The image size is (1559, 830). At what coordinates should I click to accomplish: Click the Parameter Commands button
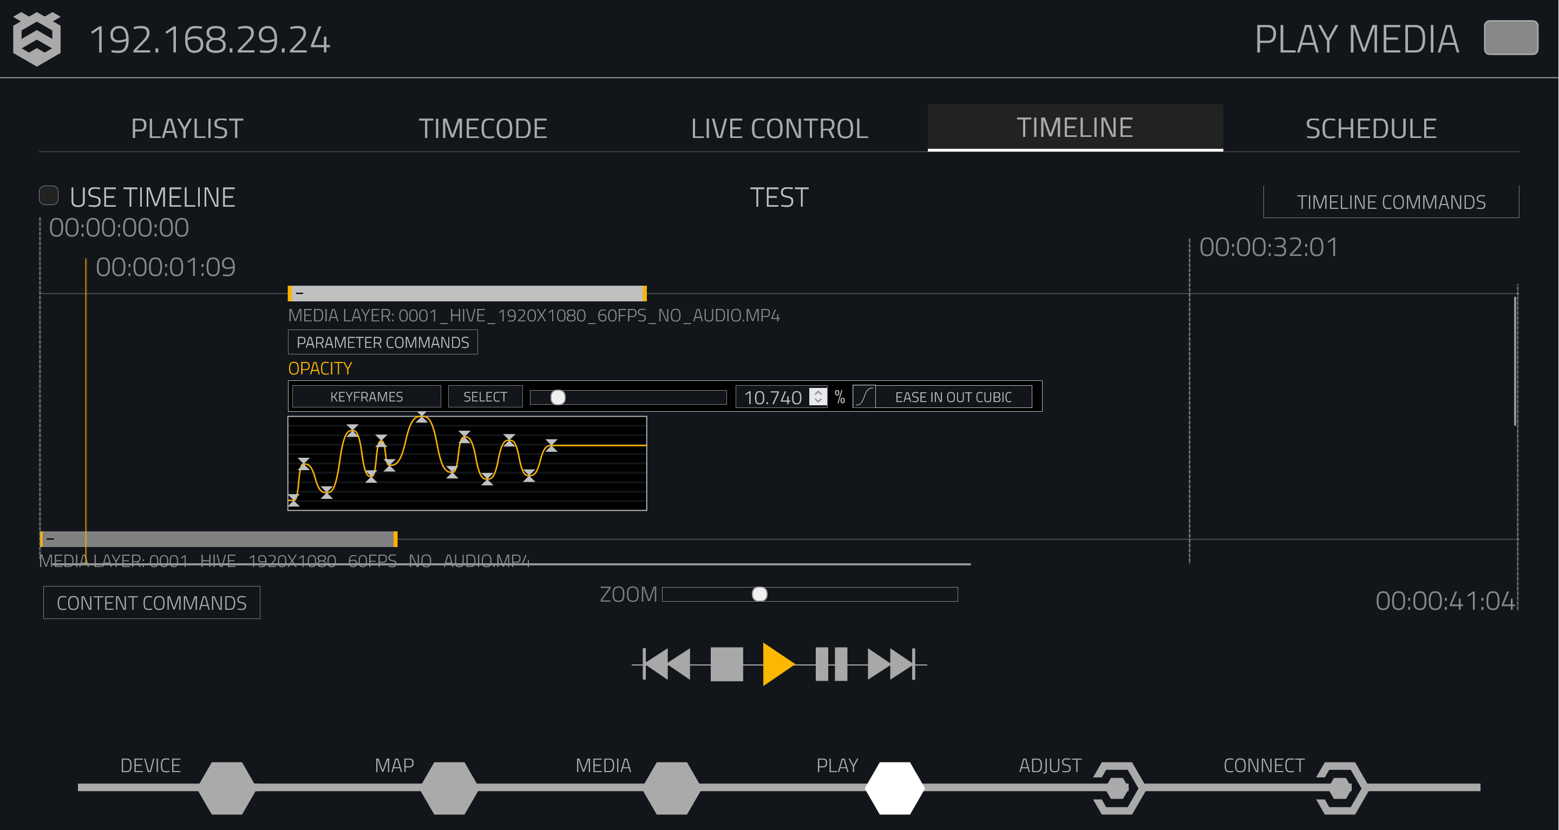(383, 342)
